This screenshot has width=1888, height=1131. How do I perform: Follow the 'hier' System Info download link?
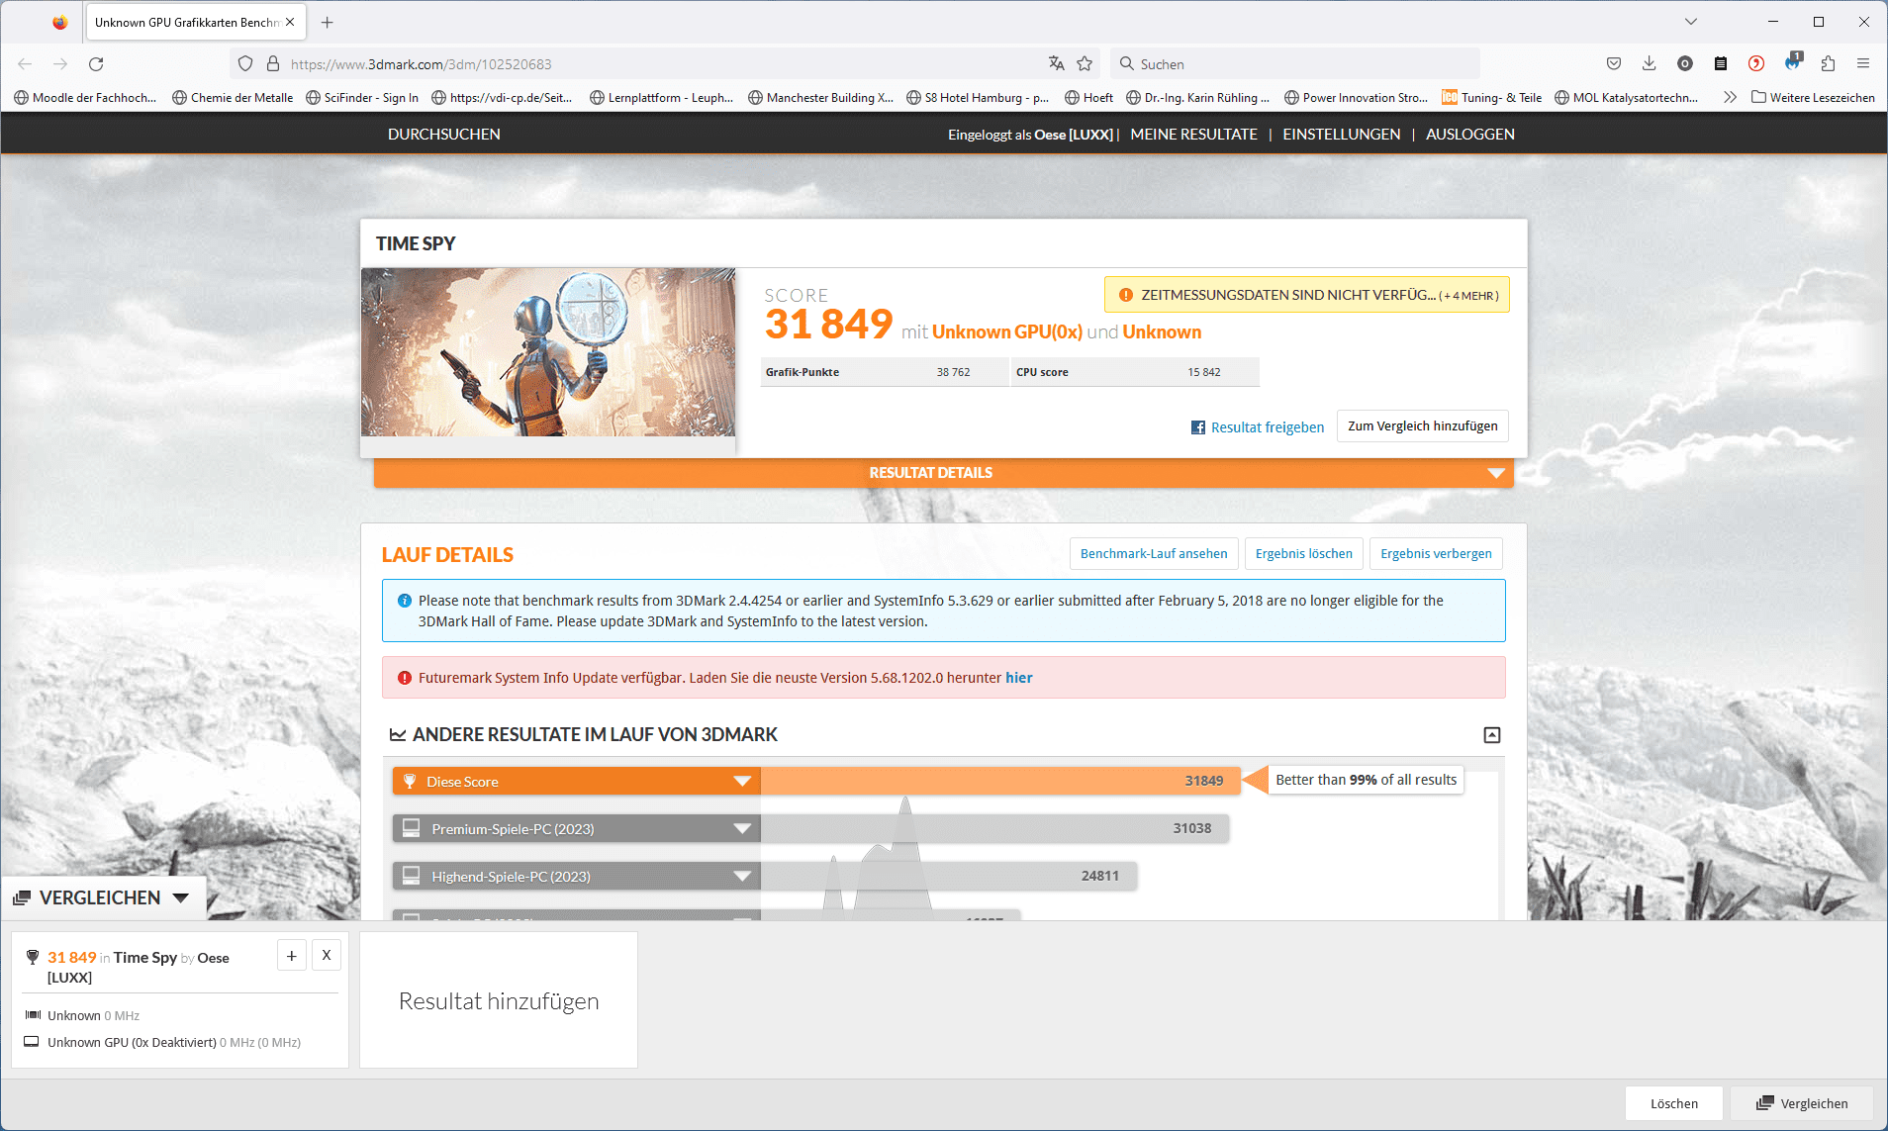click(x=1019, y=678)
